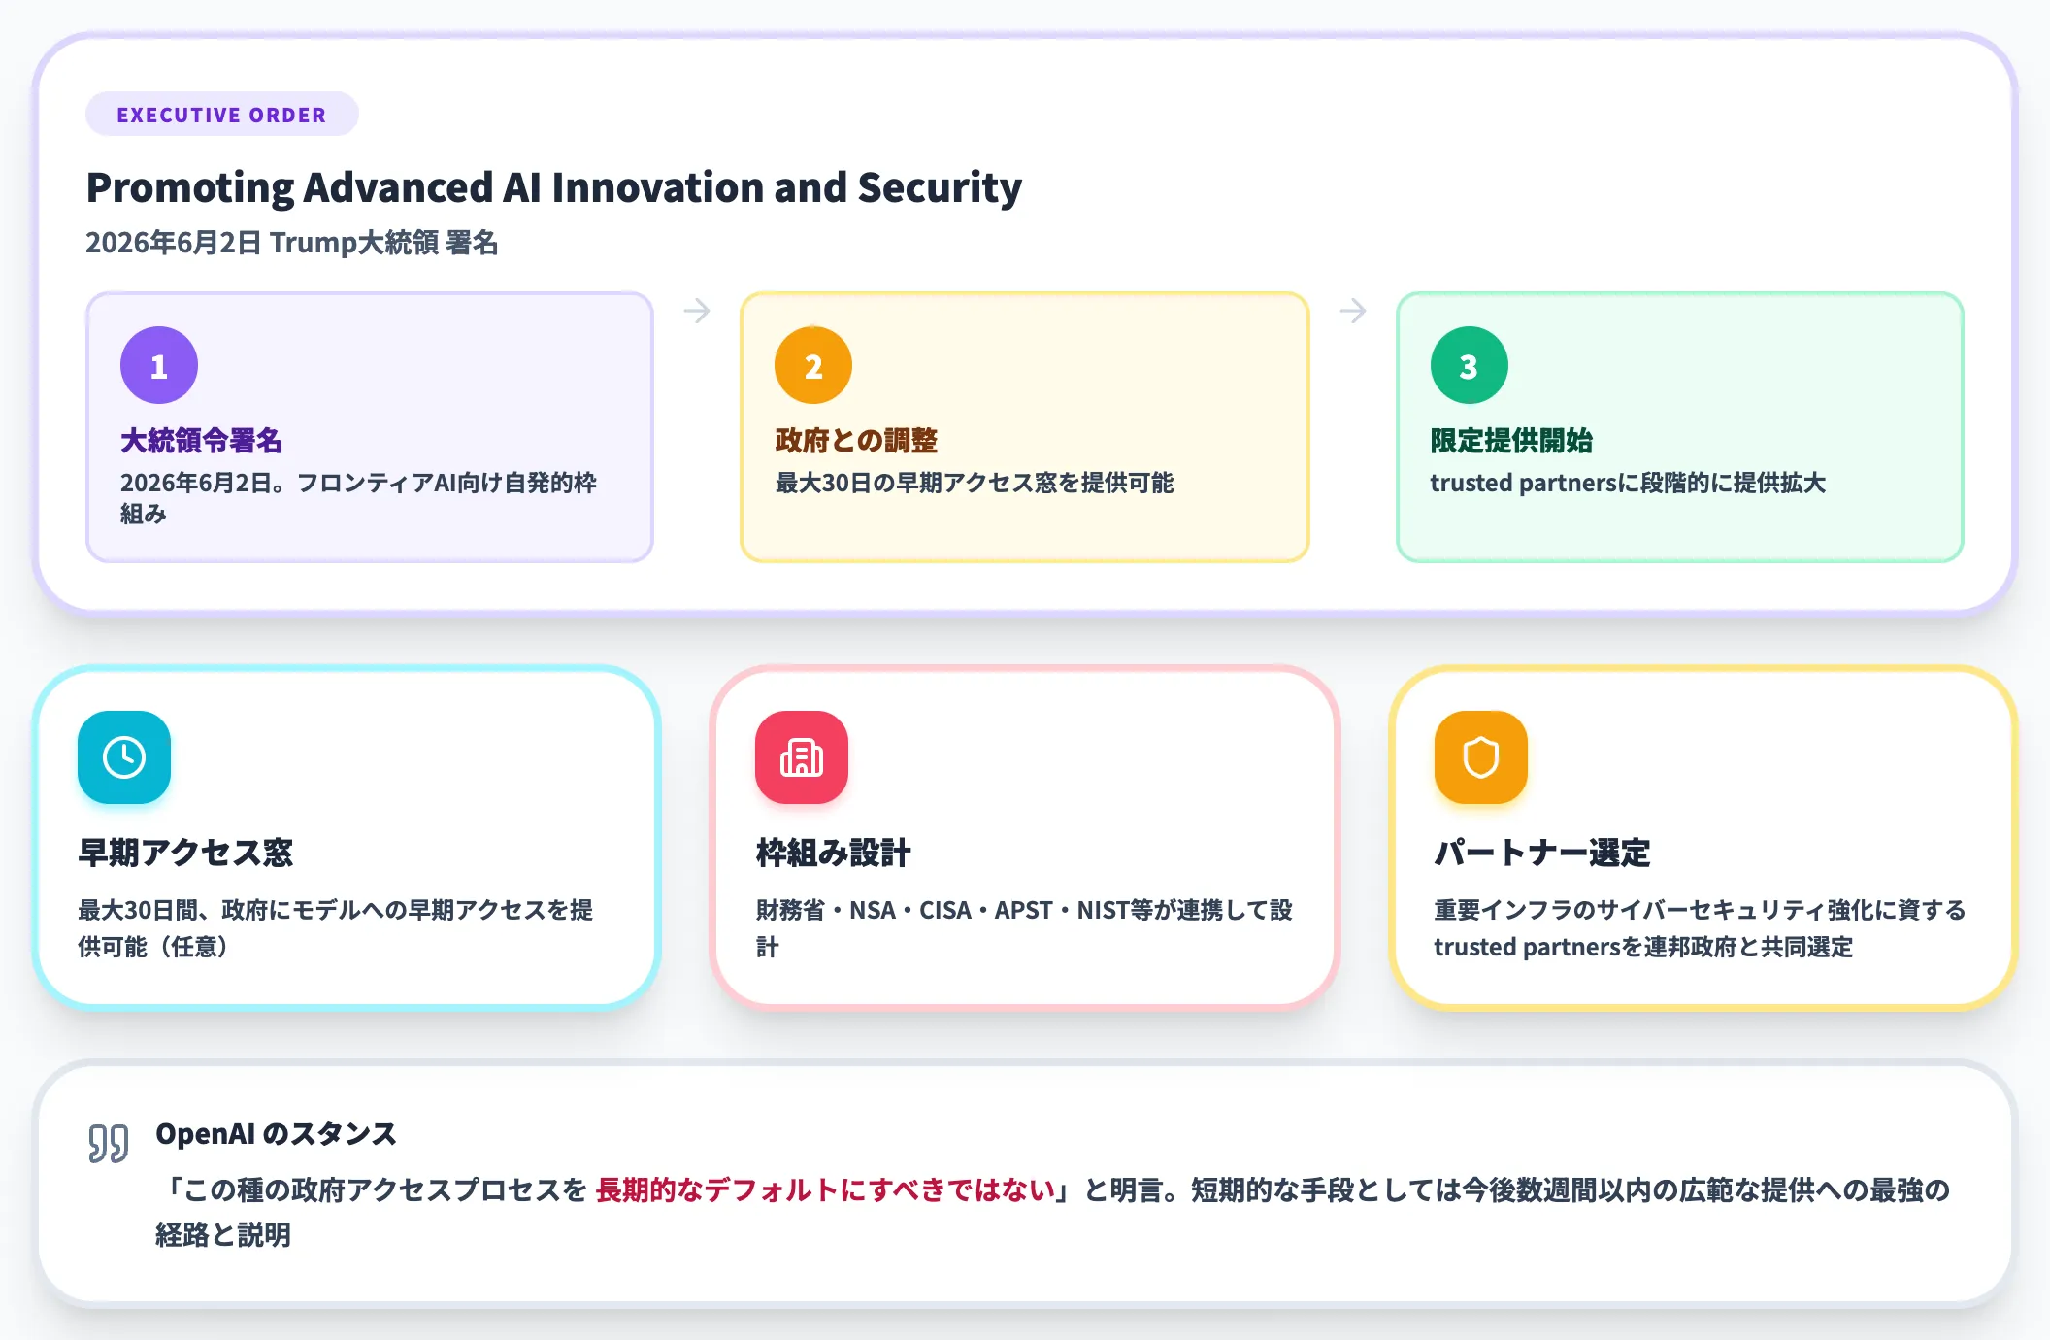Viewport: 2050px width, 1340px height.
Task: Open the 枠組み設計 card heading
Action: (x=833, y=853)
